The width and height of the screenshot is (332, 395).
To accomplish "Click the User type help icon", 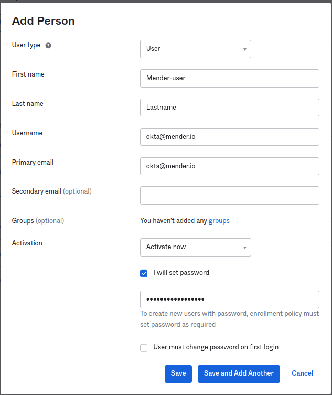I will coord(48,46).
